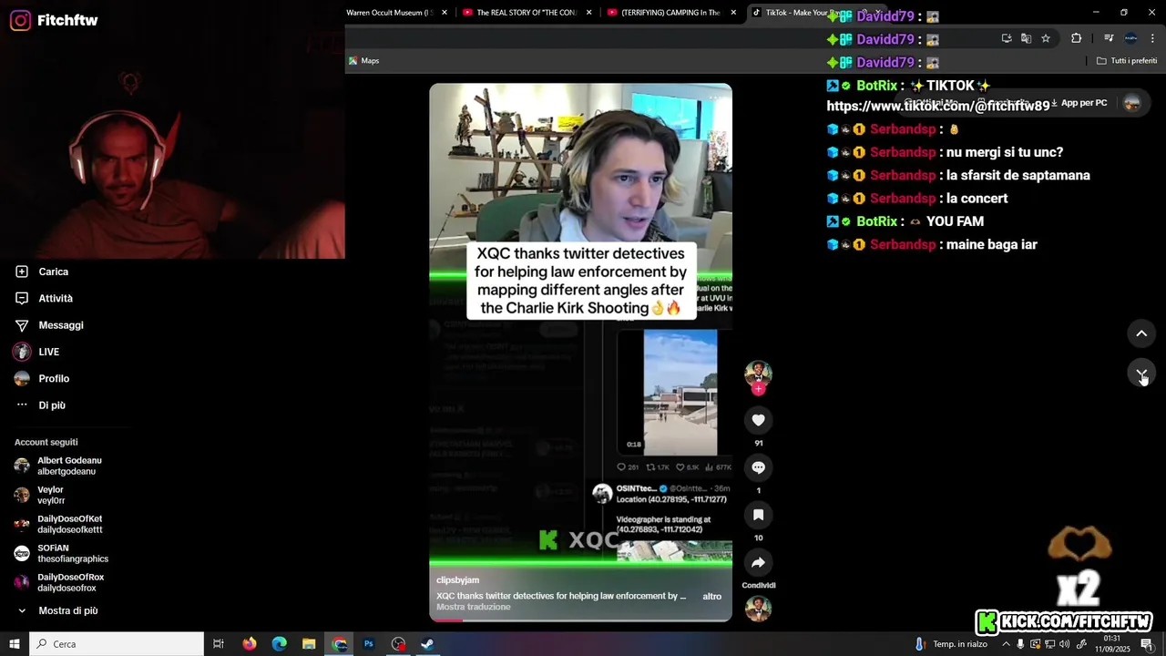Viewport: 1166px width, 656px height.
Task: Close the TERRIFYING CAMPING tab
Action: click(x=733, y=13)
